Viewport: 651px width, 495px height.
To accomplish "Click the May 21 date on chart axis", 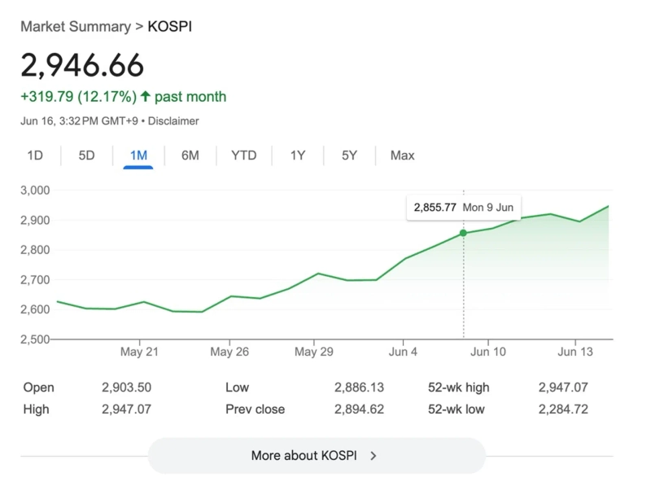I will (139, 352).
